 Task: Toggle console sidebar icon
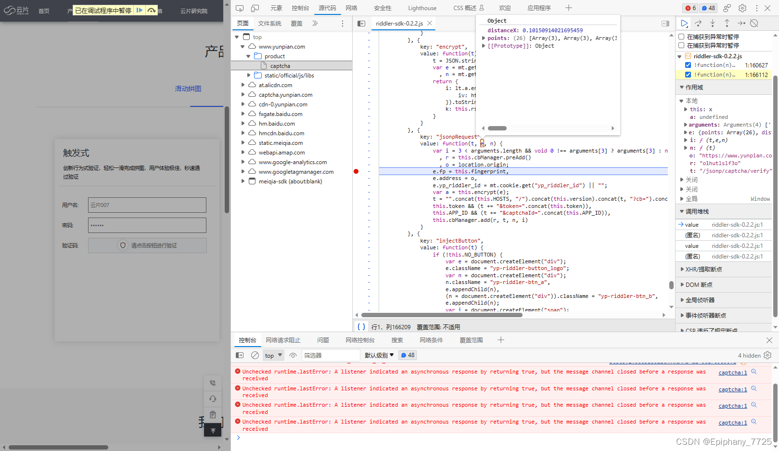(240, 355)
